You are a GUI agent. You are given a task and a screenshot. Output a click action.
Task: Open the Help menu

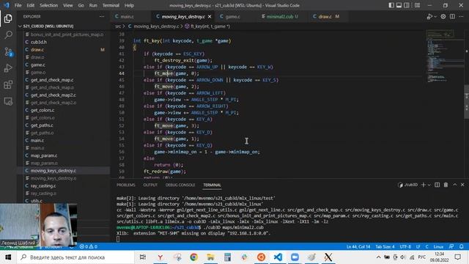(x=129, y=5)
